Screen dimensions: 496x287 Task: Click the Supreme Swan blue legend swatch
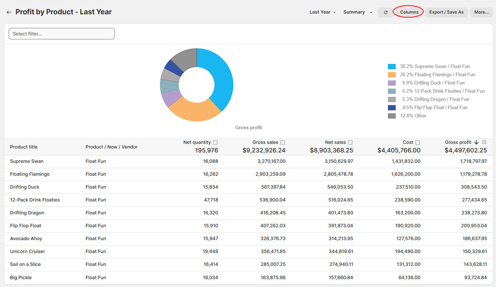pos(392,67)
